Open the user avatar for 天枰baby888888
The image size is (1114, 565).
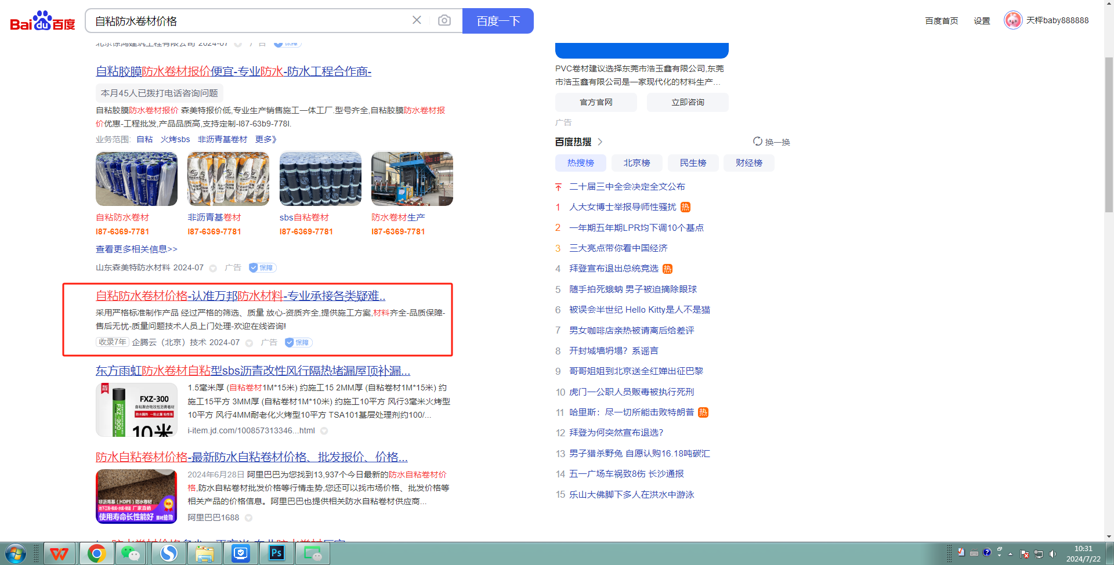coord(1013,20)
